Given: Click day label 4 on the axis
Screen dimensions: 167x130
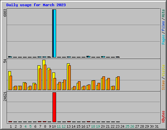Looking at the screenshot, I should [x=25, y=126].
